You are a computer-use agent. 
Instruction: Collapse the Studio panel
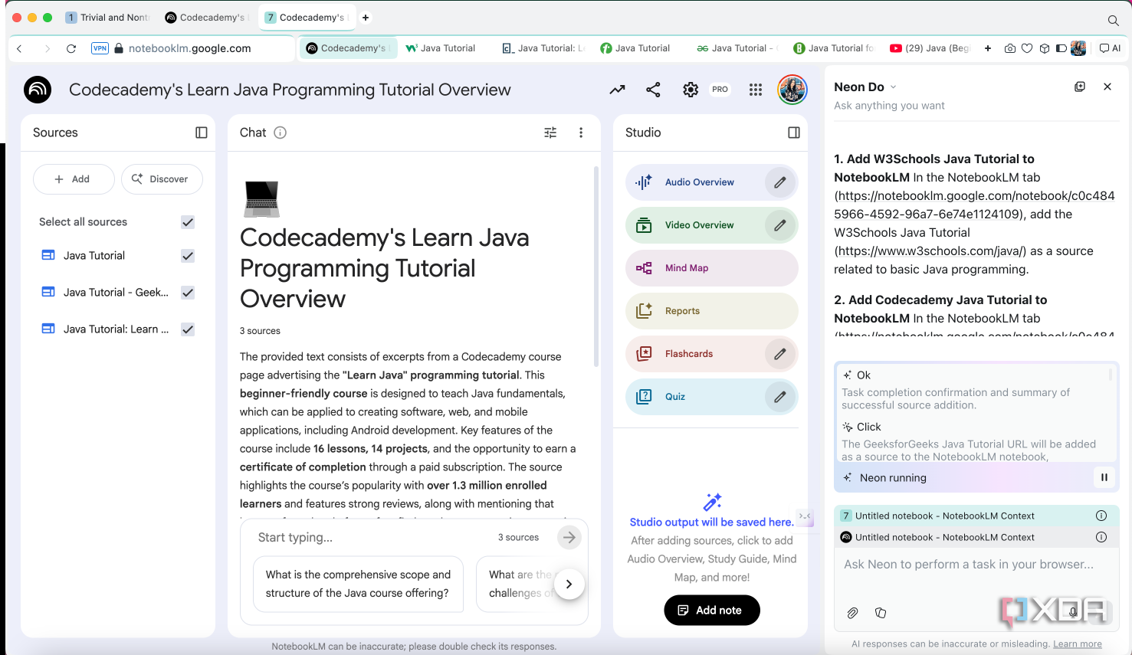(x=794, y=133)
